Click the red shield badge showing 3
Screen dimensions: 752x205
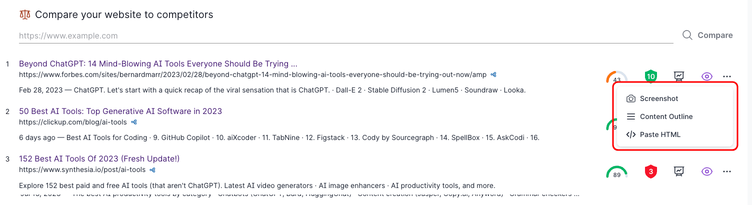tap(650, 172)
